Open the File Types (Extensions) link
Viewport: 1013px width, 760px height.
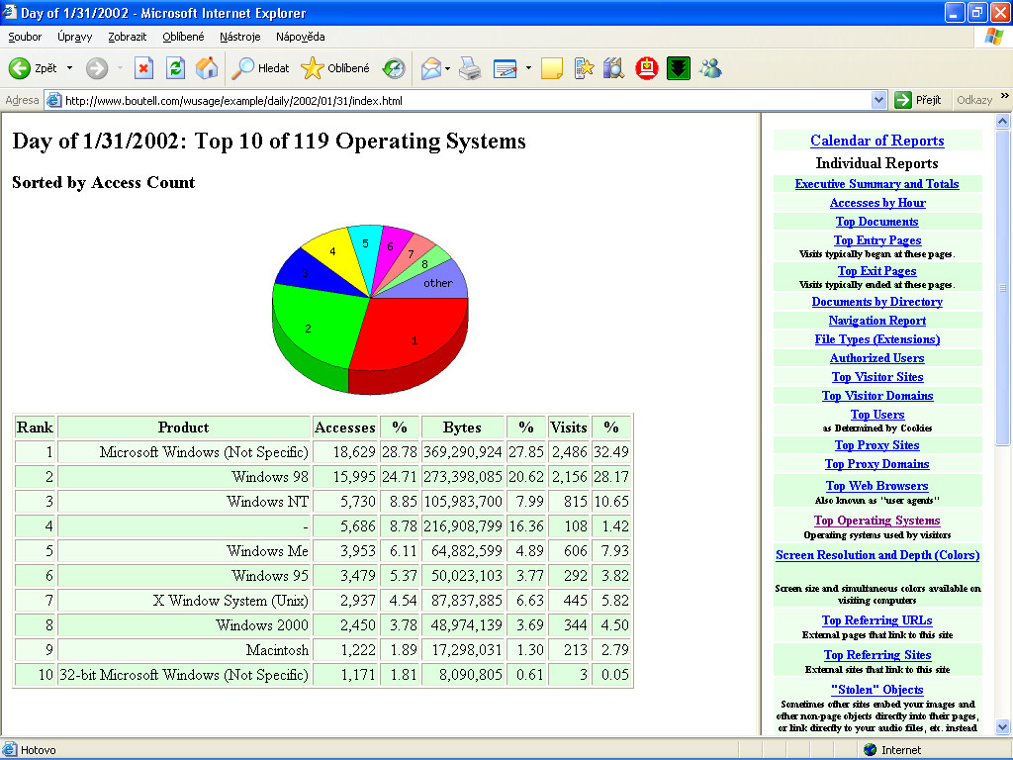pos(876,338)
